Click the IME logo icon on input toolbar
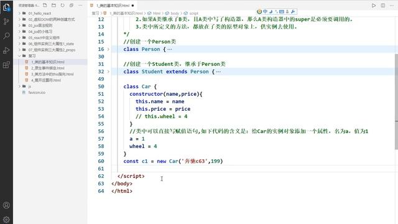This screenshot has width=398, height=224. 259,11
